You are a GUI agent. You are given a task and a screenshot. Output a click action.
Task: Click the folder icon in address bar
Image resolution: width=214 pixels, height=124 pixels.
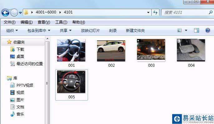tap(26, 12)
